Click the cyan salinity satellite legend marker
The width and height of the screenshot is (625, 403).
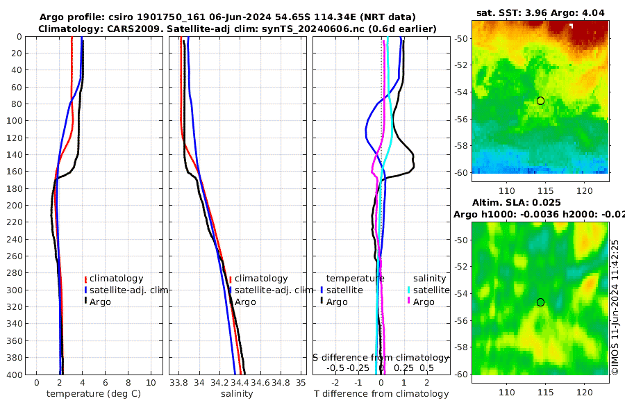click(x=408, y=290)
